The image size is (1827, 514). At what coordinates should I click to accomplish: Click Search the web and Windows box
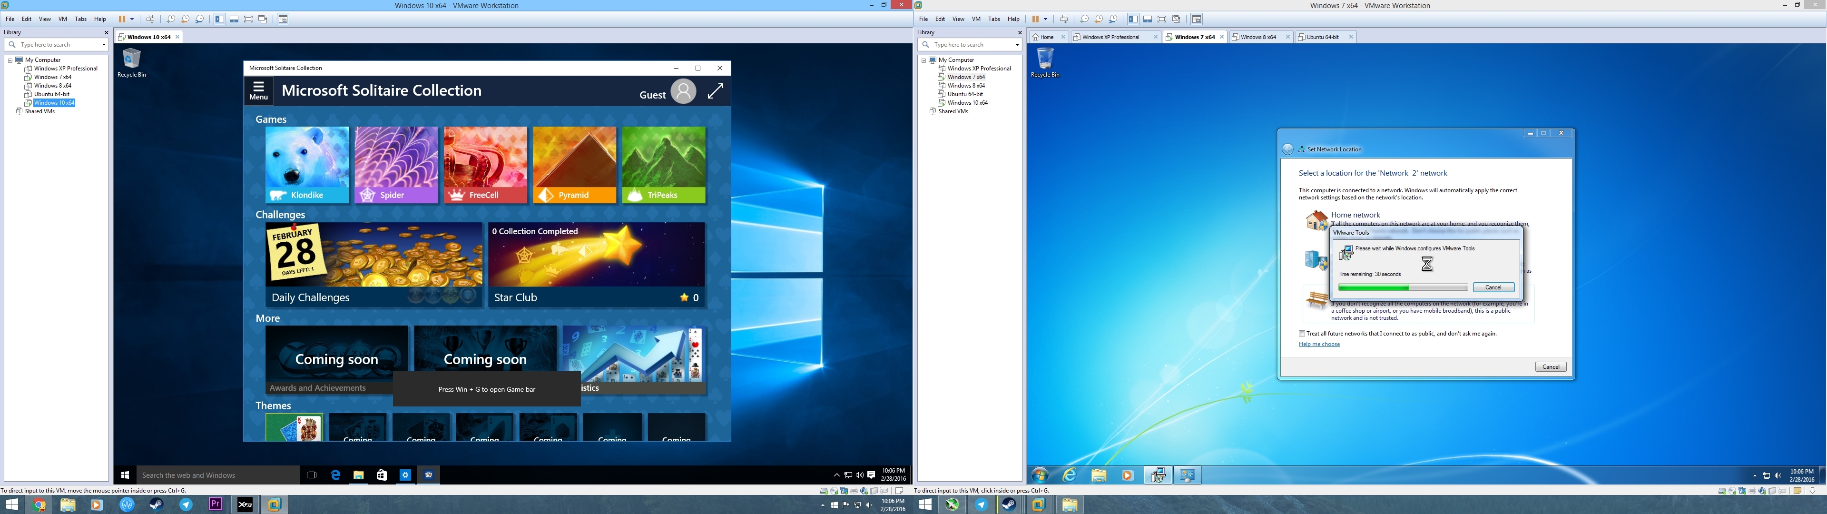tap(218, 475)
